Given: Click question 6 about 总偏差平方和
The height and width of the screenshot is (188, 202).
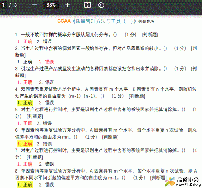Looking at the screenshot, I should point(106,133).
